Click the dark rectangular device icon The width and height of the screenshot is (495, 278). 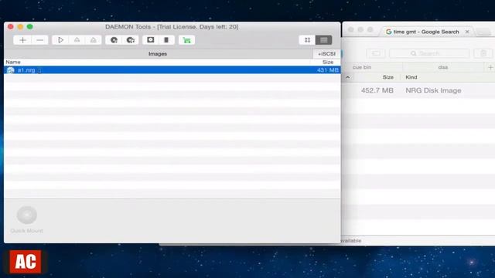[166, 40]
